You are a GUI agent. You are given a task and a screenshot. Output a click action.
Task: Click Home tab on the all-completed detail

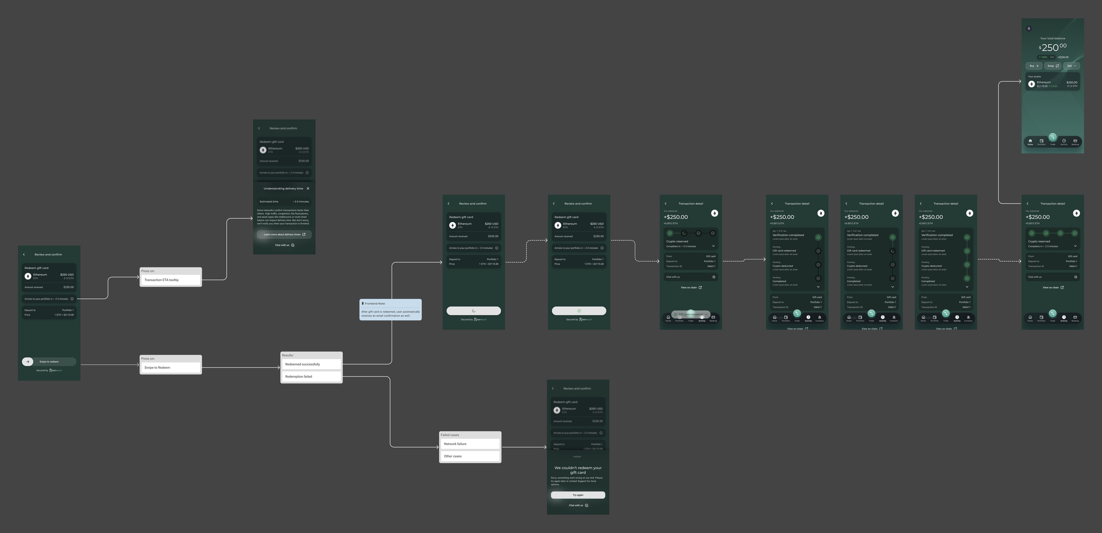[x=1030, y=318]
